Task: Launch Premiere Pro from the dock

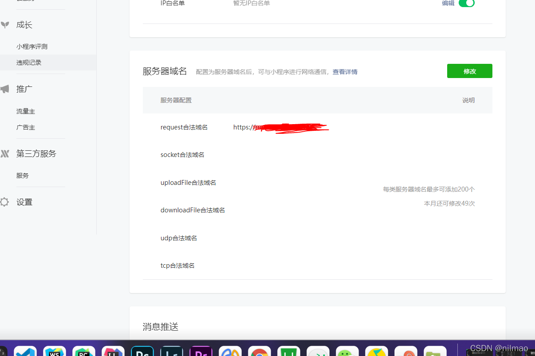Action: (x=201, y=352)
